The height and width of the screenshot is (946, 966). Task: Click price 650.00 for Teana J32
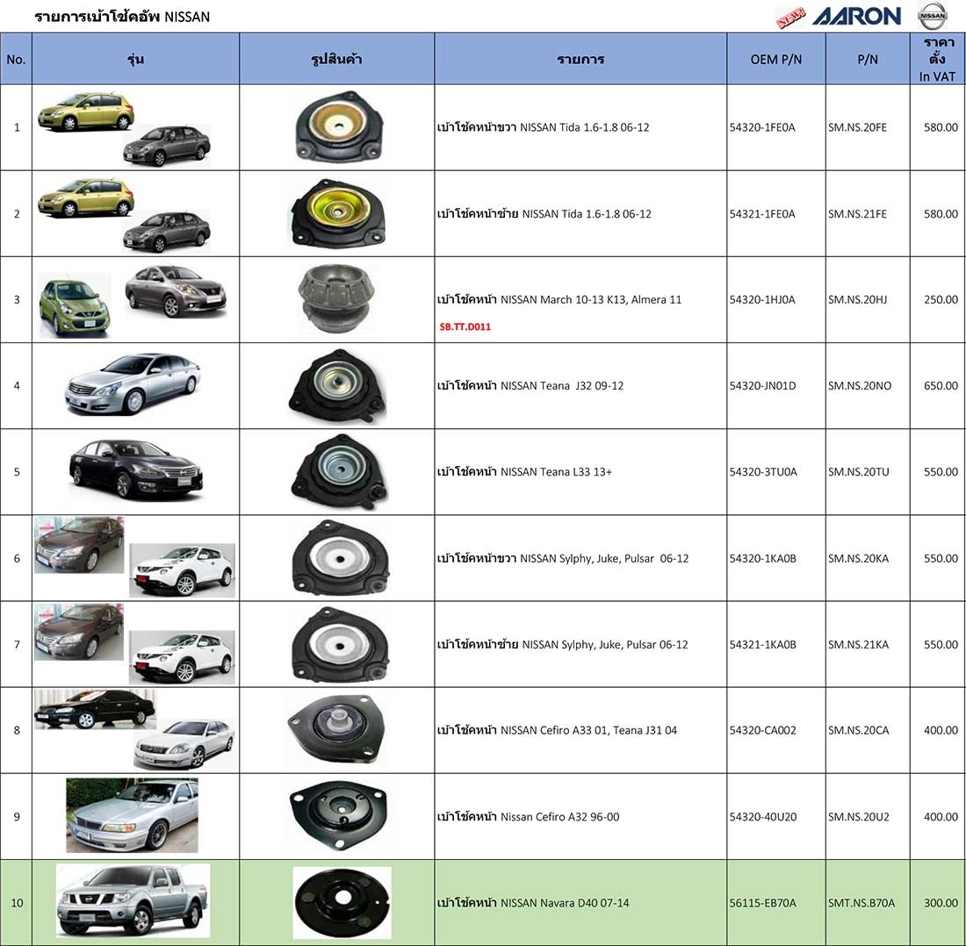pyautogui.click(x=941, y=386)
